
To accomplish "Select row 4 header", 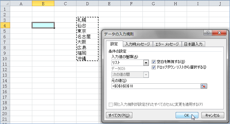I will [5, 25].
